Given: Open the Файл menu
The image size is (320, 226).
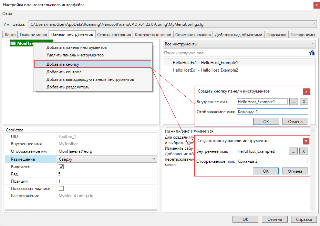Looking at the screenshot, I should (x=7, y=13).
